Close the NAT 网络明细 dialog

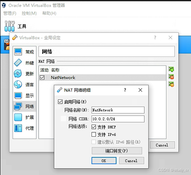click(140, 90)
